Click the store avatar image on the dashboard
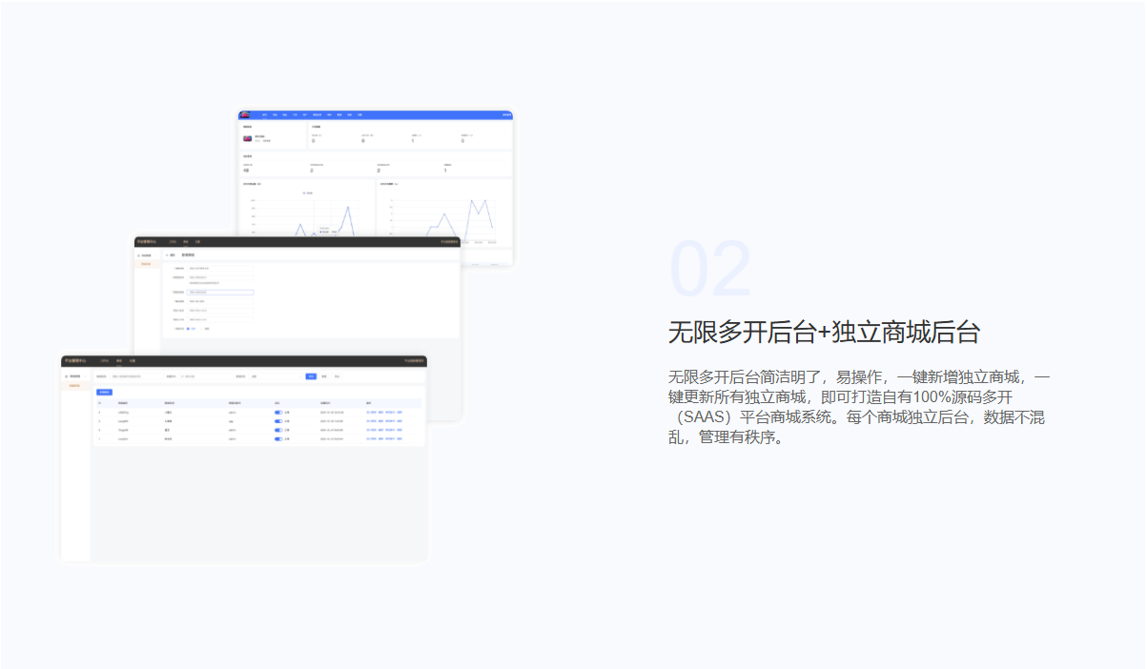Screen dimensions: 1147x669 tap(247, 138)
